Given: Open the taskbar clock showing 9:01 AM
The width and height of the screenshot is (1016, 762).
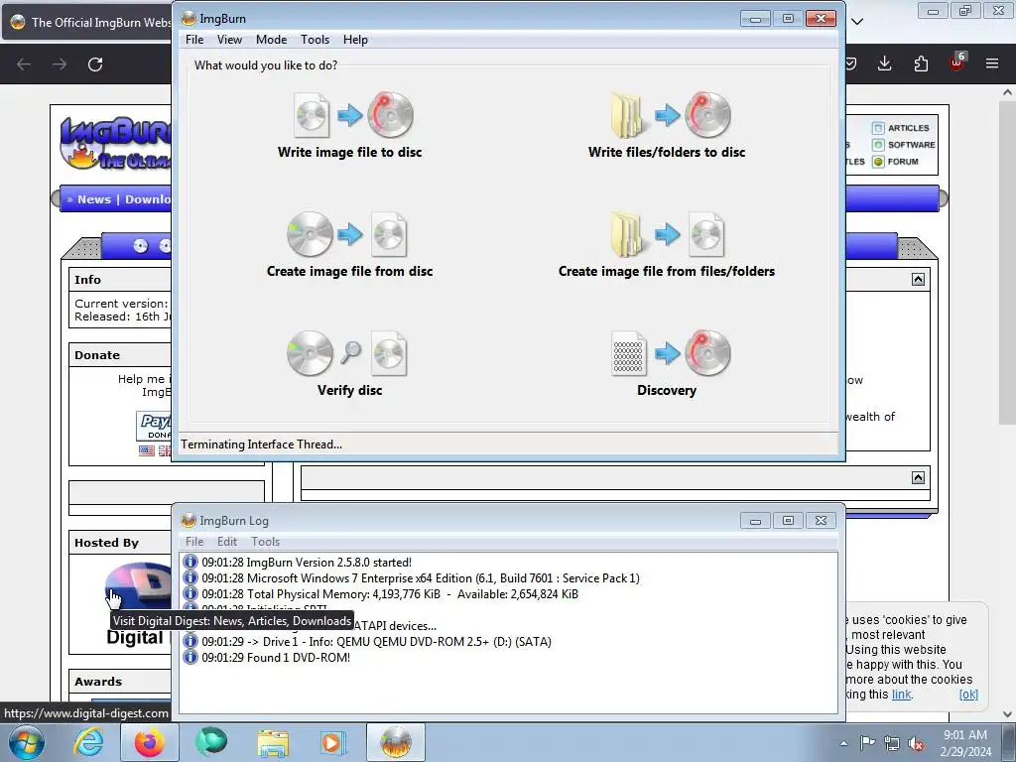Looking at the screenshot, I should pyautogui.click(x=965, y=743).
